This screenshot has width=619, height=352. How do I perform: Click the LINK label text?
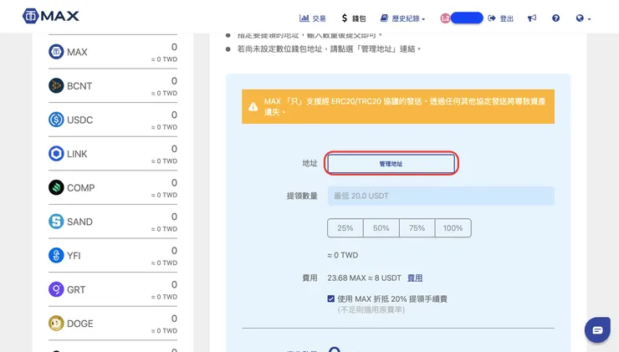pyautogui.click(x=77, y=154)
